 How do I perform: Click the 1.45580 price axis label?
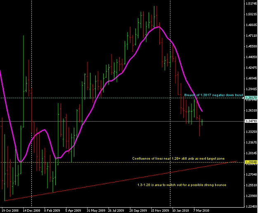(x=251, y=46)
